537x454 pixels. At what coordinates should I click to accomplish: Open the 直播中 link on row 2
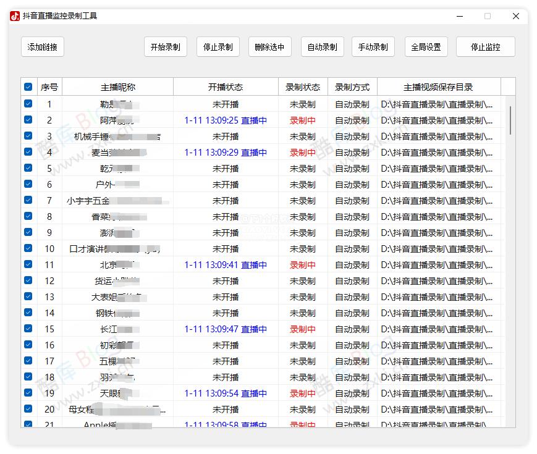tap(253, 120)
